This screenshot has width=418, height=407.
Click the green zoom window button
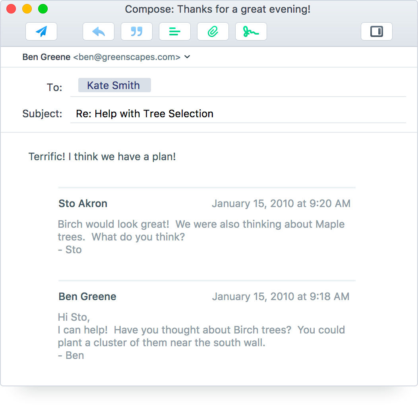pyautogui.click(x=43, y=9)
